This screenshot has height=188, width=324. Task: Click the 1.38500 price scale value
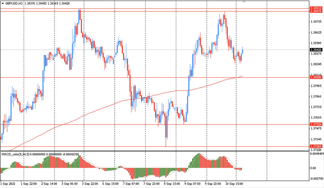(x=316, y=43)
